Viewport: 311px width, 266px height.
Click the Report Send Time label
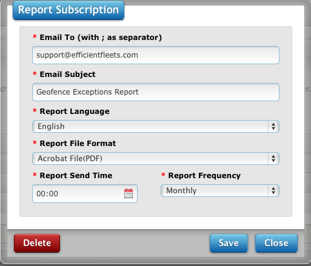tap(76, 176)
